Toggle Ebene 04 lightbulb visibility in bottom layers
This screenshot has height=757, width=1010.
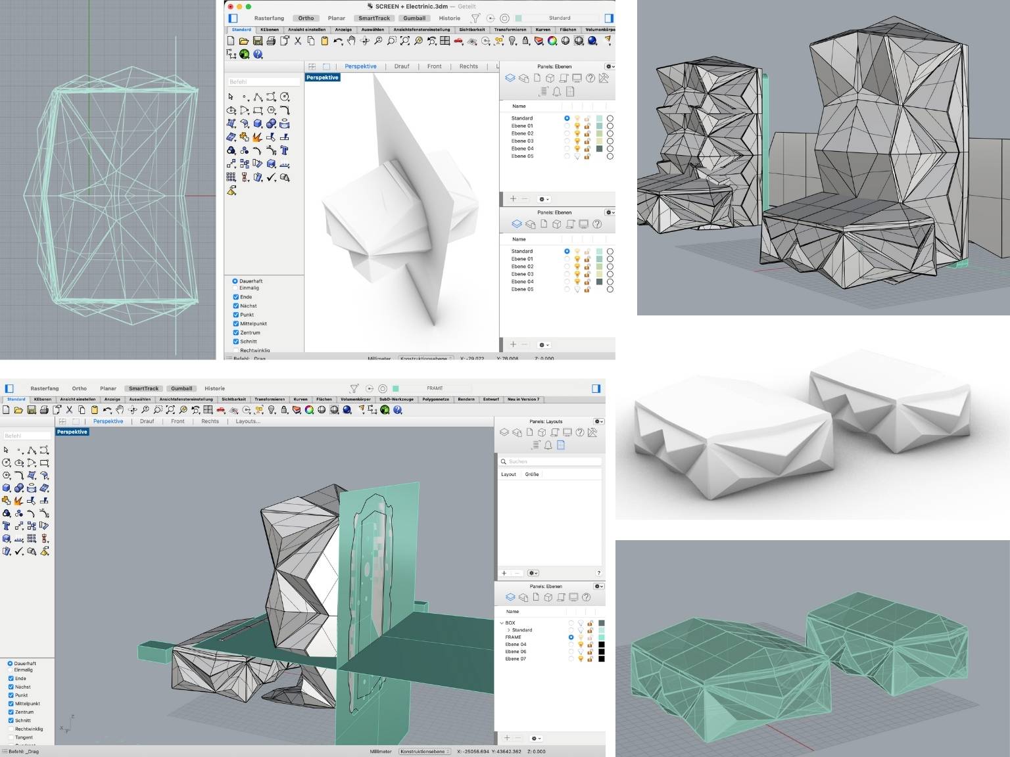[x=581, y=645]
